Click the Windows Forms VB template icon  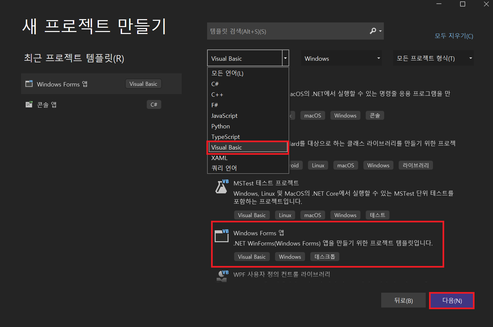pos(222,236)
